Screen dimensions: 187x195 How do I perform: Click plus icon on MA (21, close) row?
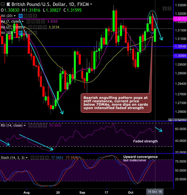click(x=40, y=27)
